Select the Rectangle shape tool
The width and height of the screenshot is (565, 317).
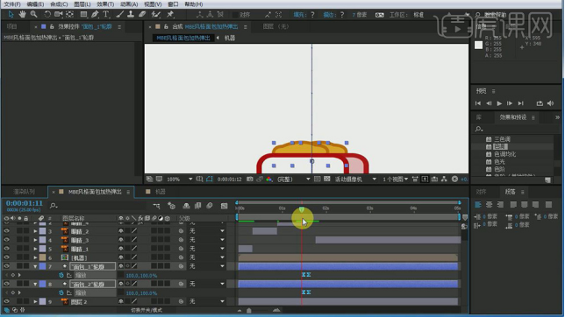pos(83,14)
